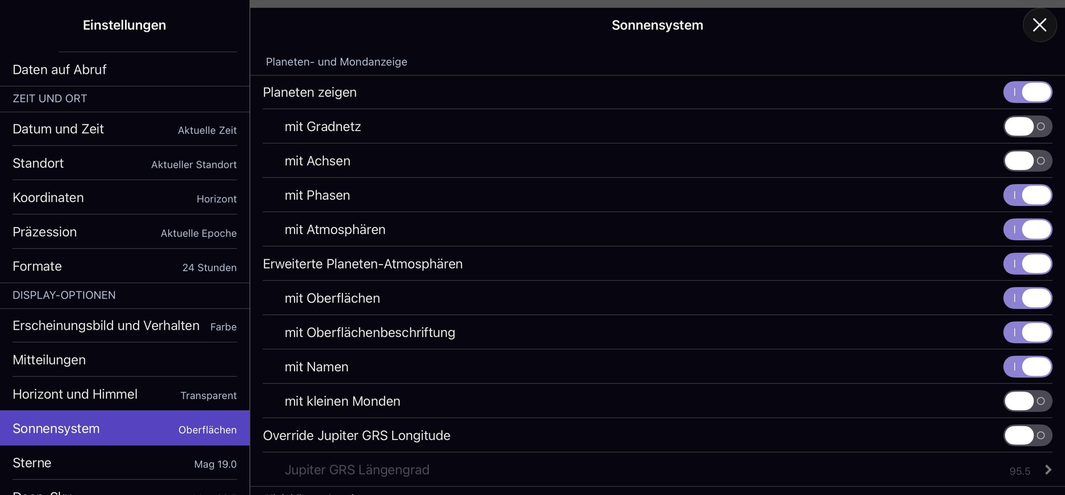The height and width of the screenshot is (495, 1065).
Task: Turn on Override Jupiter GRS Longitude
Action: [x=1027, y=436]
